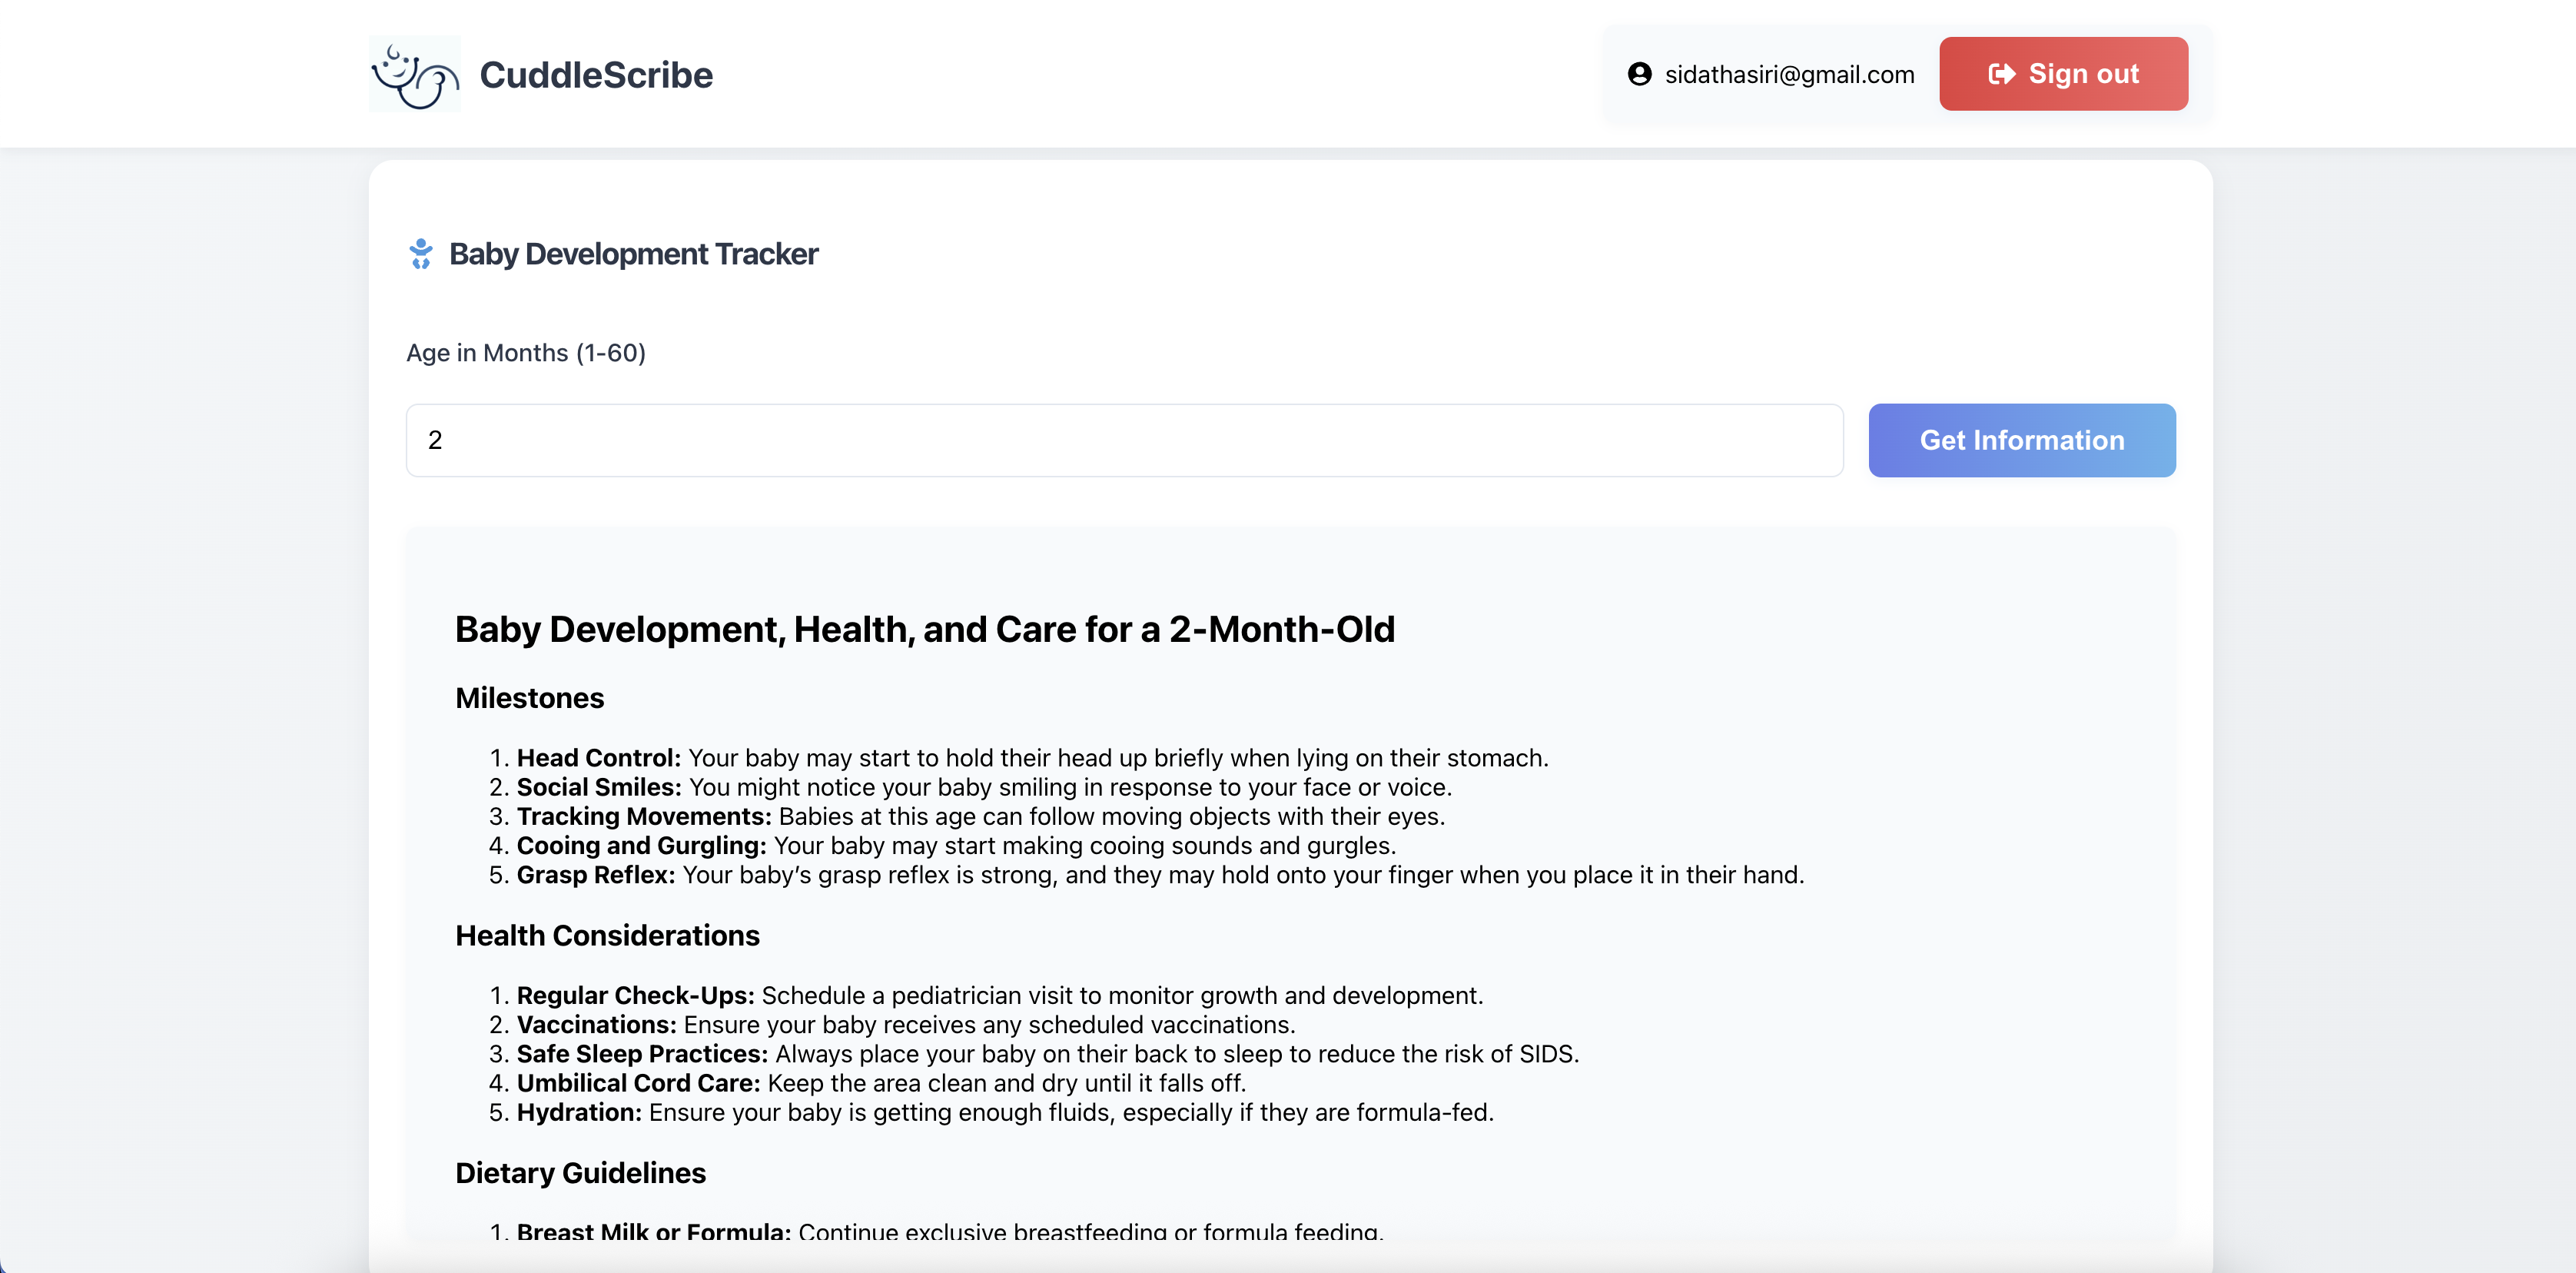2576x1273 pixels.
Task: Click the sidathasiri@gmail.com account email
Action: pos(1789,75)
